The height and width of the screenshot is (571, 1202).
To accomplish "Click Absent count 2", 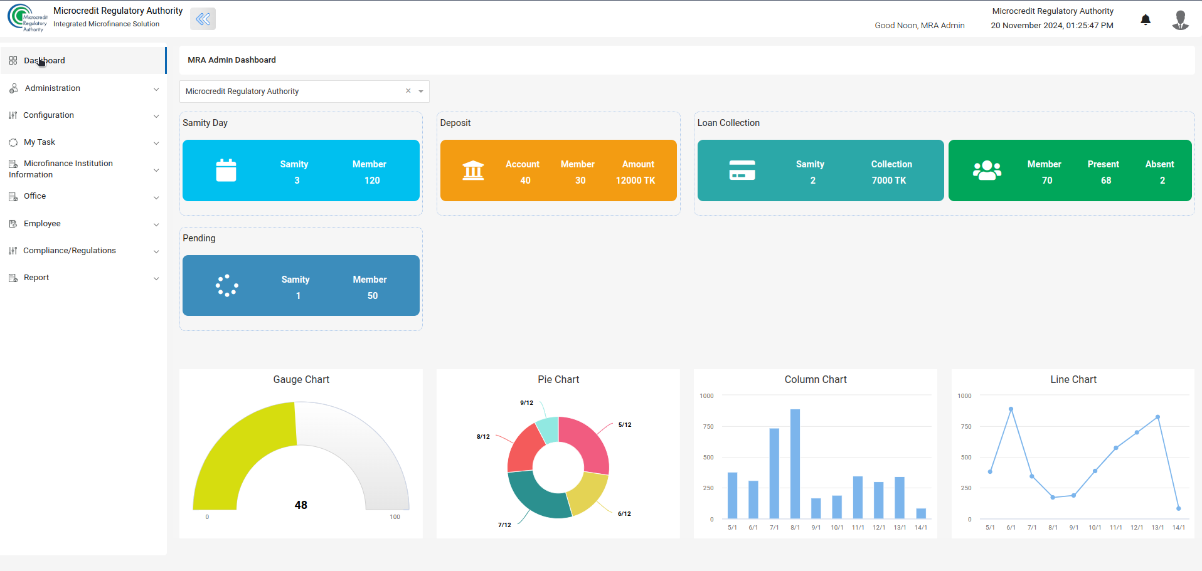I will coord(1162,181).
